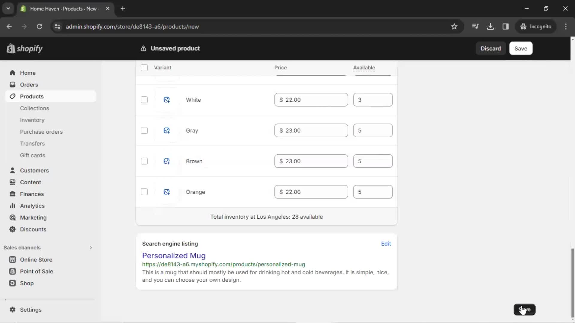Click the Personalized Mug SEO link
Screen dimensions: 575x323
[x=223, y=264]
